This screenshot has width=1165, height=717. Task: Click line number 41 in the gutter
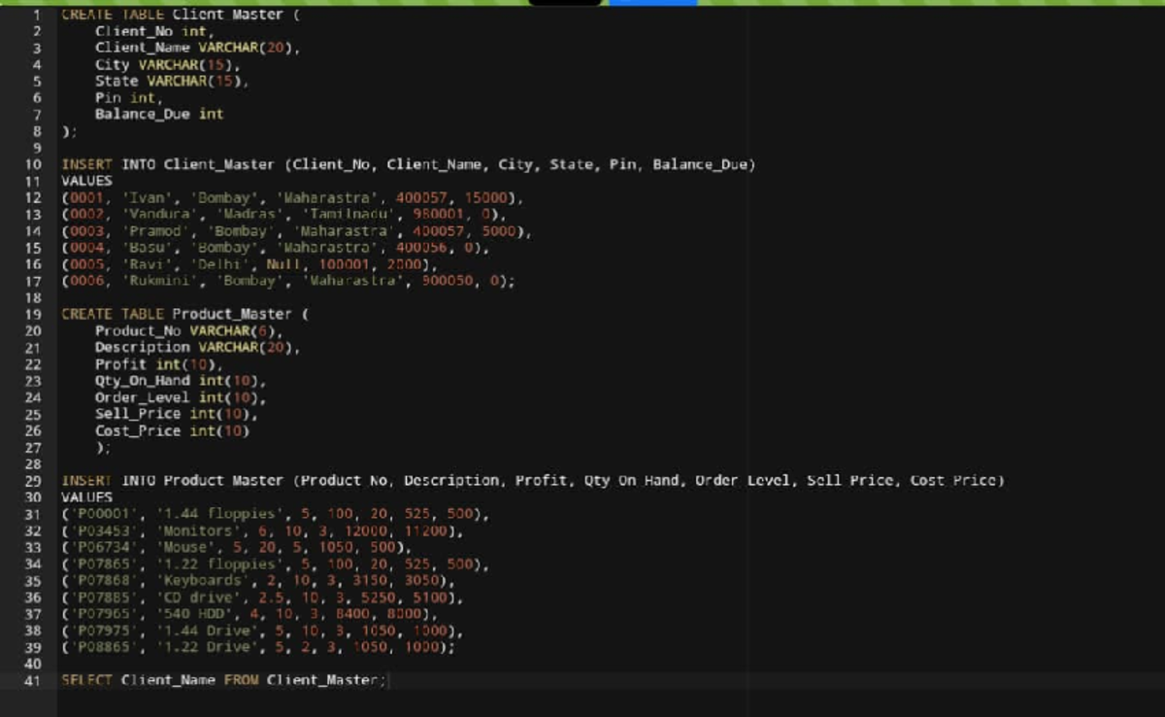click(x=32, y=680)
